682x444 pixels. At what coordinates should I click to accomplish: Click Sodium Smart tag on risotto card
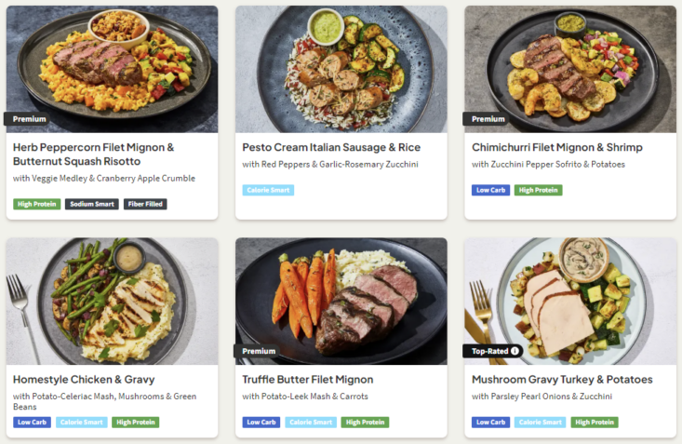[x=92, y=204]
